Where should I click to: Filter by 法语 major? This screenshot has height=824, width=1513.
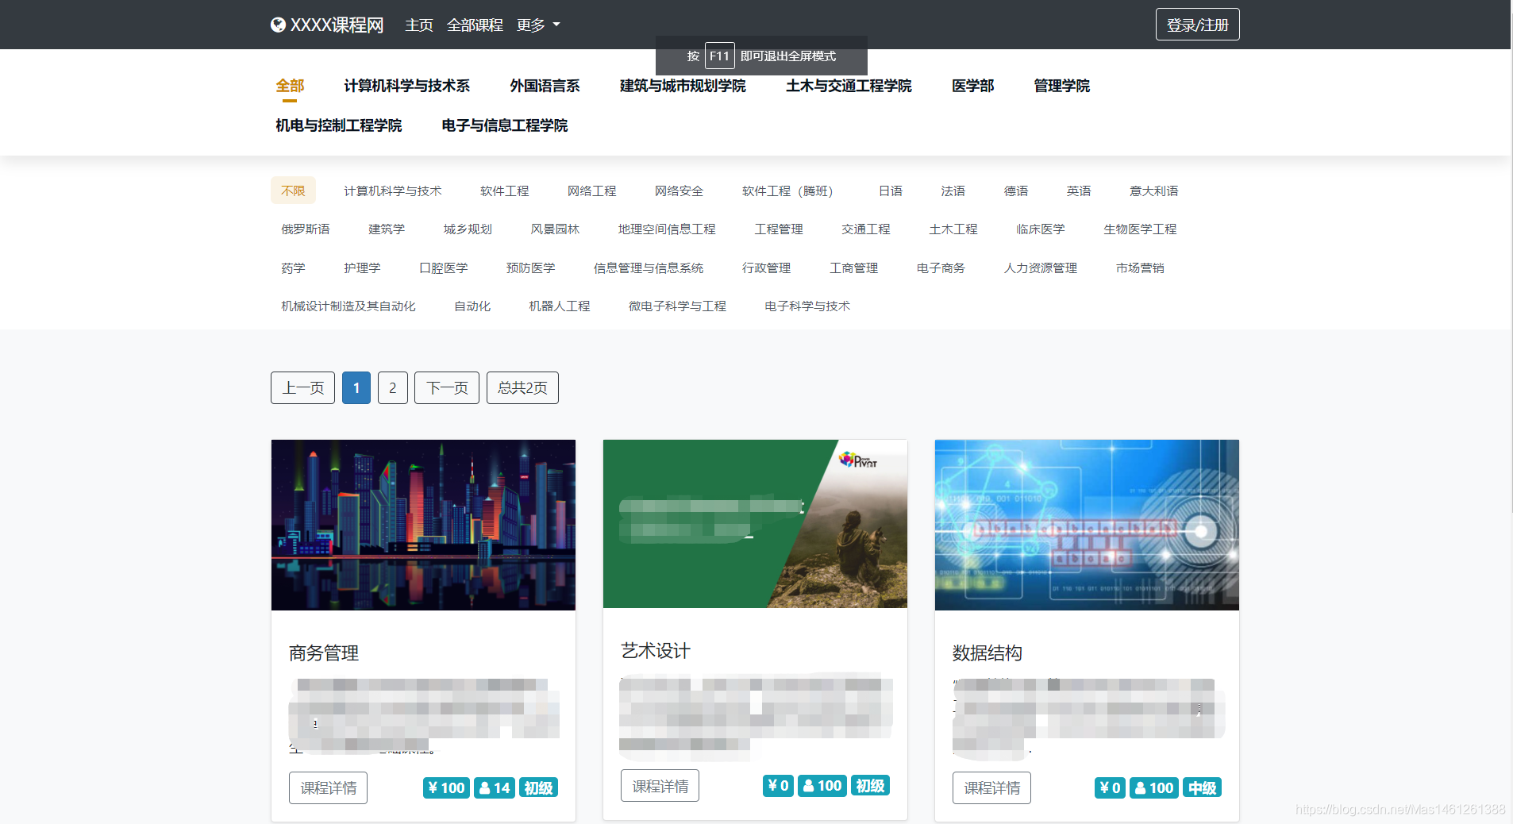[953, 191]
